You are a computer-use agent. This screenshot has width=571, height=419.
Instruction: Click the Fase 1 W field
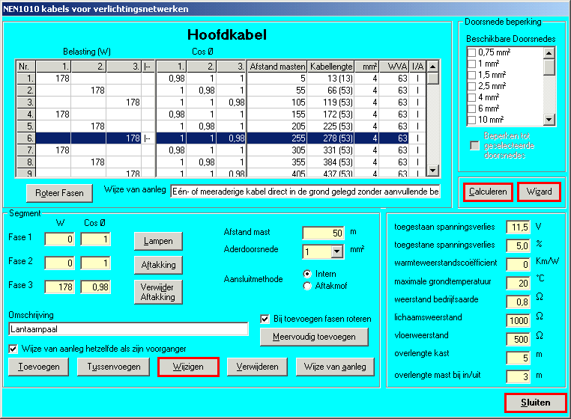click(59, 239)
